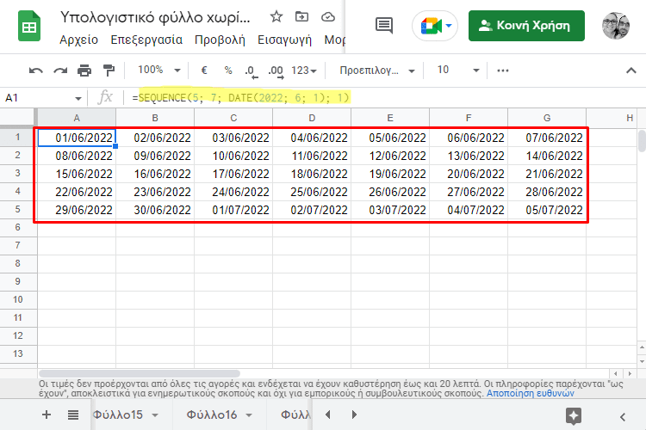Open the all sheets list
The height and width of the screenshot is (430, 646).
tap(73, 415)
